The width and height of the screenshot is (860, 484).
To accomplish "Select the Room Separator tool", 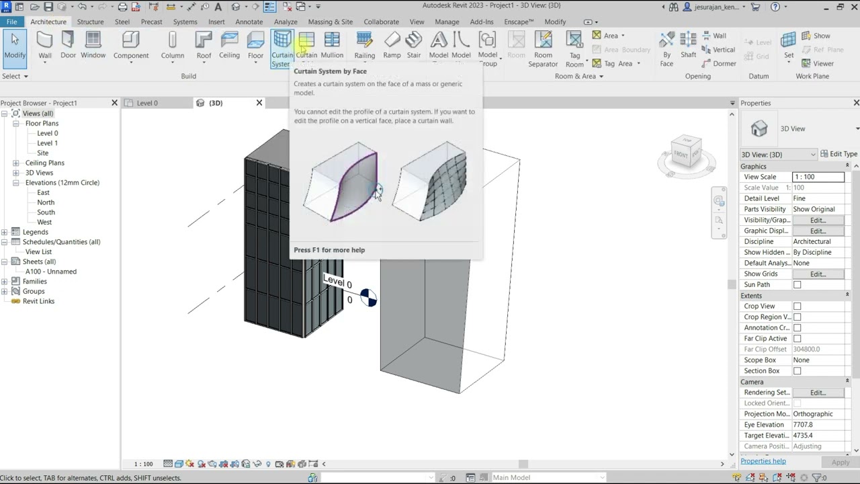I will pyautogui.click(x=543, y=48).
